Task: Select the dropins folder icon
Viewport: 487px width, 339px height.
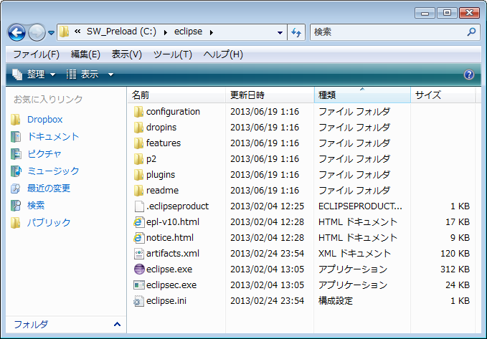Action: click(138, 128)
